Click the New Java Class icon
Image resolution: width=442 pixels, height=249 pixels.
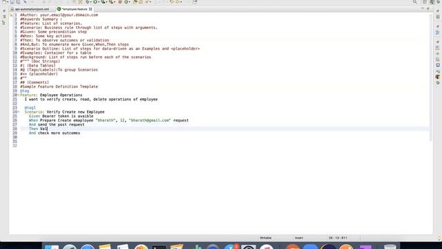[x=126, y=1]
